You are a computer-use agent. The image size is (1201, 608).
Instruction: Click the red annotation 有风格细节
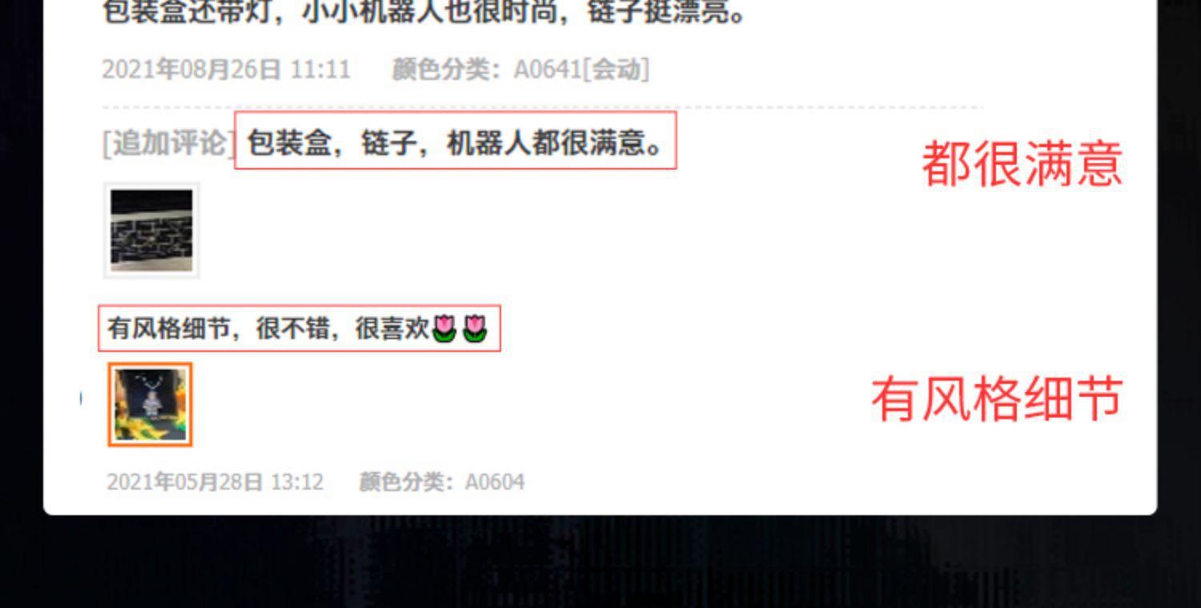(998, 398)
